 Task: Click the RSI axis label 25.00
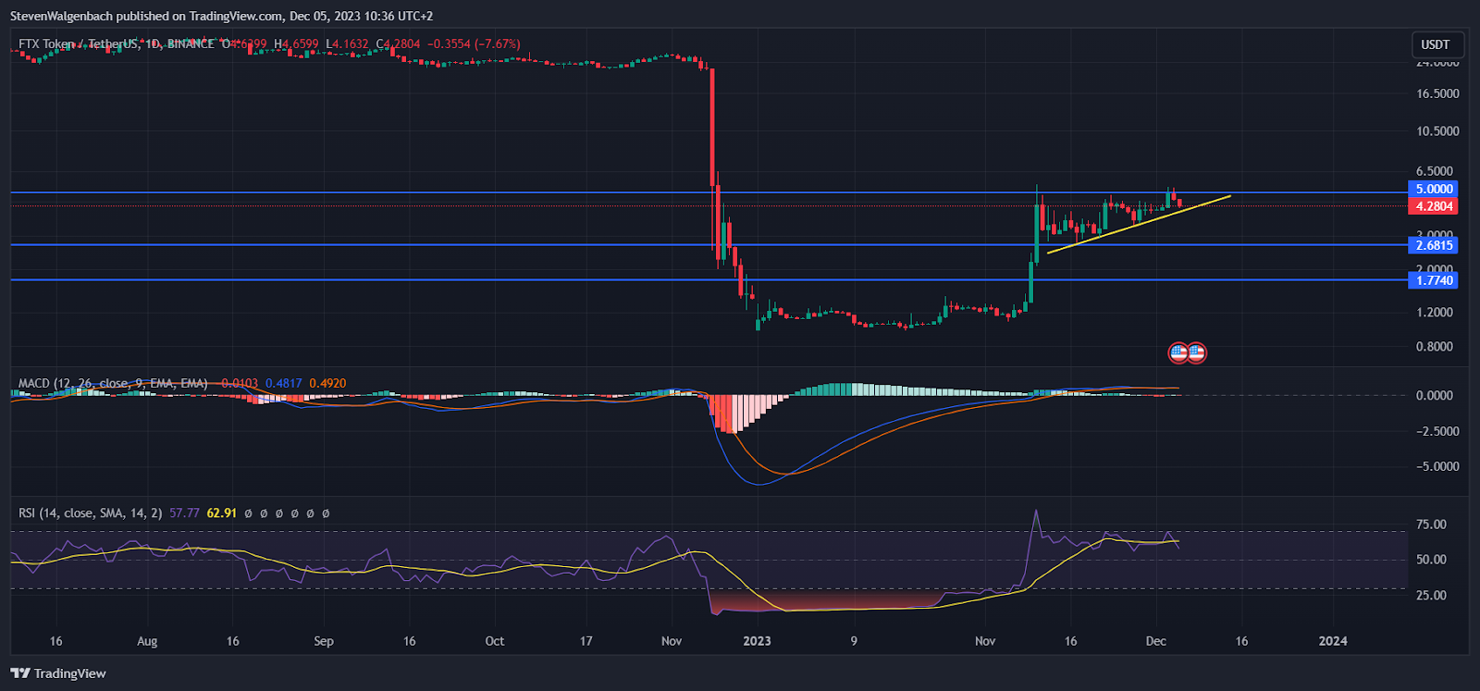point(1431,595)
